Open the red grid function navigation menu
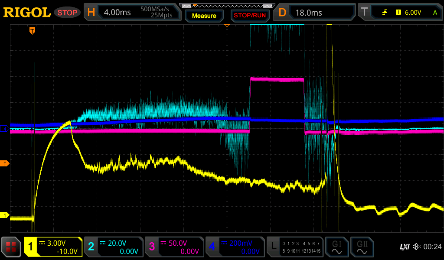The height and width of the screenshot is (260, 444). tap(11, 247)
